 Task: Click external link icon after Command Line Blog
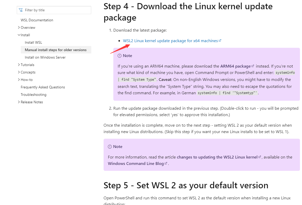[x=166, y=163]
